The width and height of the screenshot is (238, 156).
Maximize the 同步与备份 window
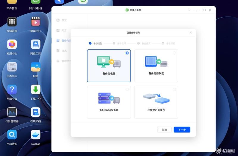click(204, 10)
